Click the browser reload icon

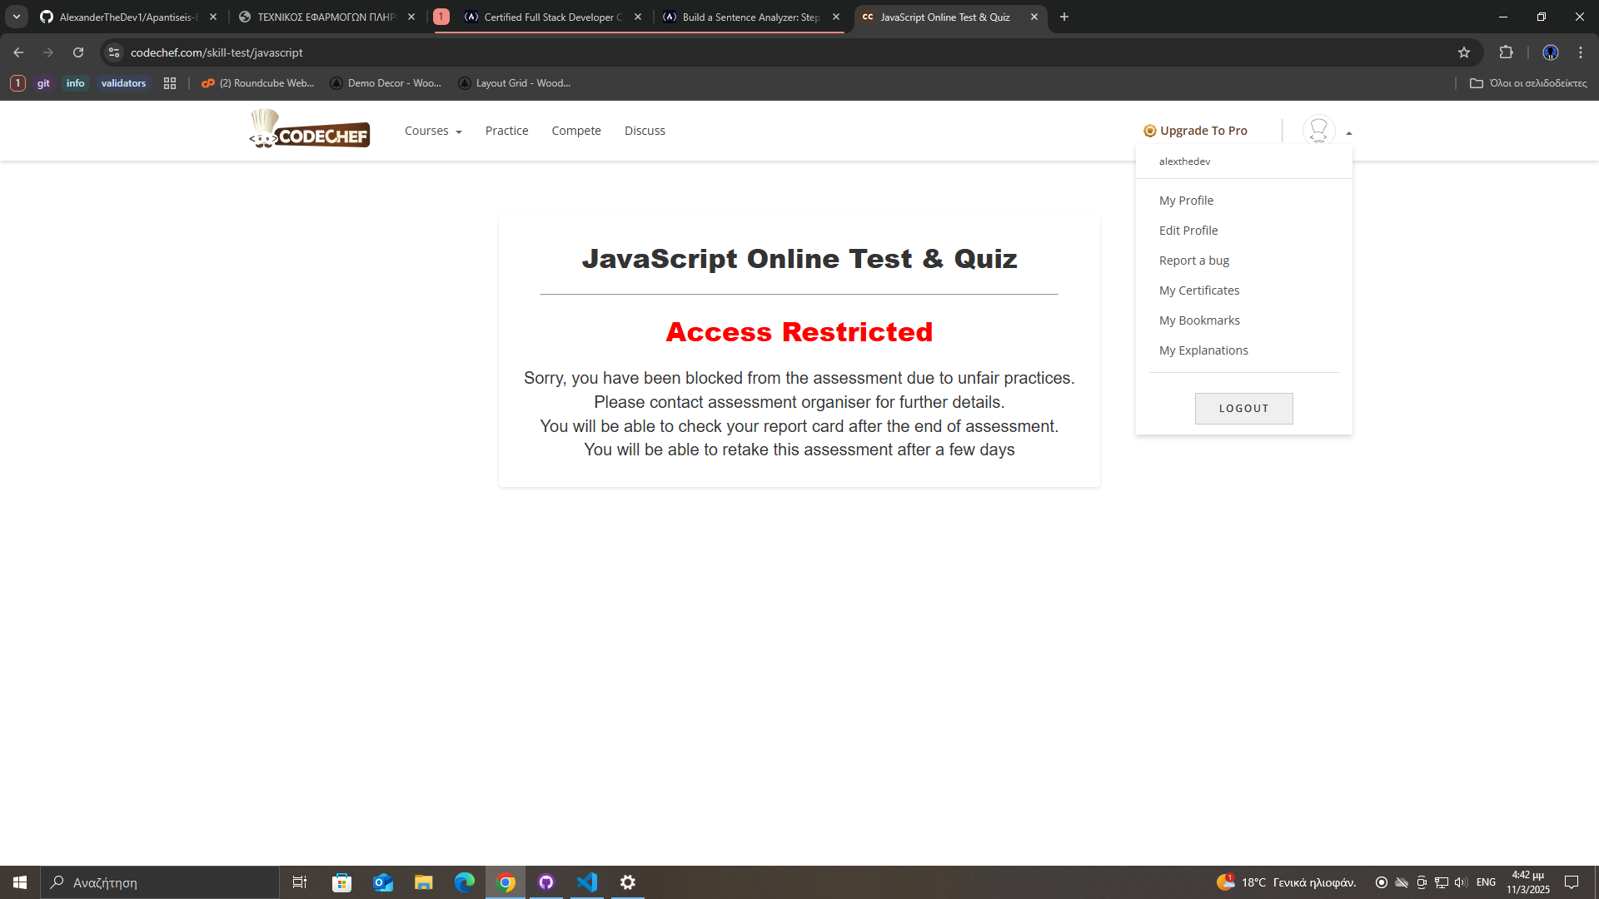(x=78, y=52)
